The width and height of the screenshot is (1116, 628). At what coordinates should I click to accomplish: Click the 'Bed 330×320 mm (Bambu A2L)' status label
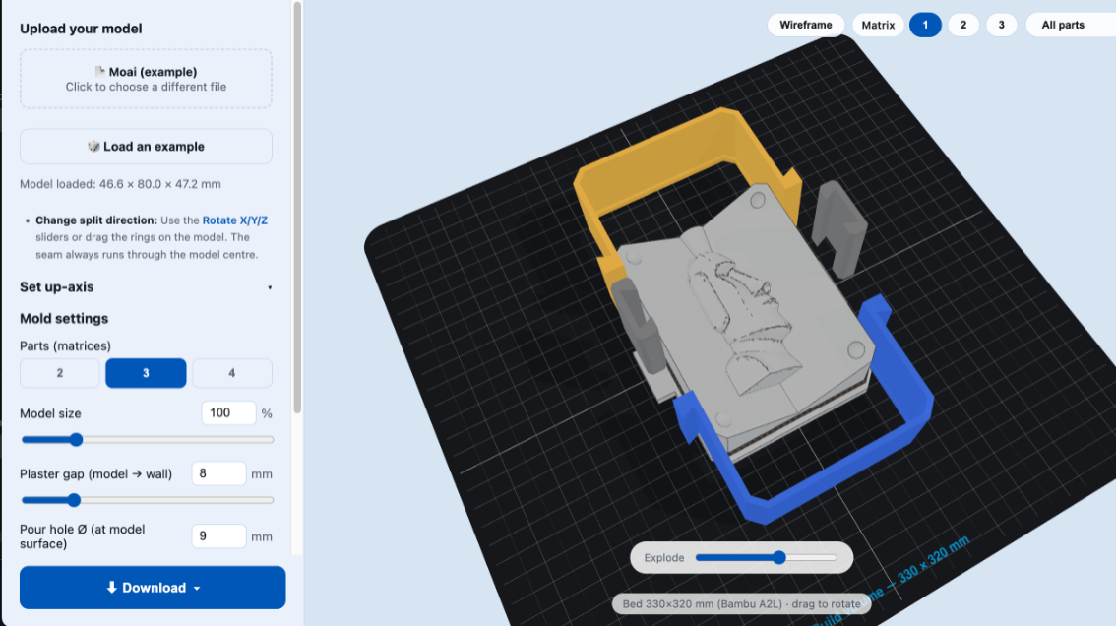[742, 603]
